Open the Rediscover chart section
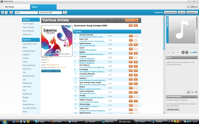Screen dimensions: 199x124 [x=27, y=34]
